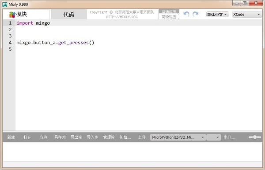Click the 保存 save button
The width and height of the screenshot is (265, 170).
click(x=44, y=137)
